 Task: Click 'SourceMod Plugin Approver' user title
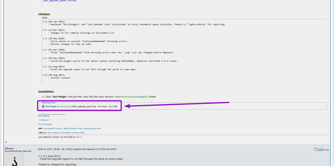coord(18,151)
